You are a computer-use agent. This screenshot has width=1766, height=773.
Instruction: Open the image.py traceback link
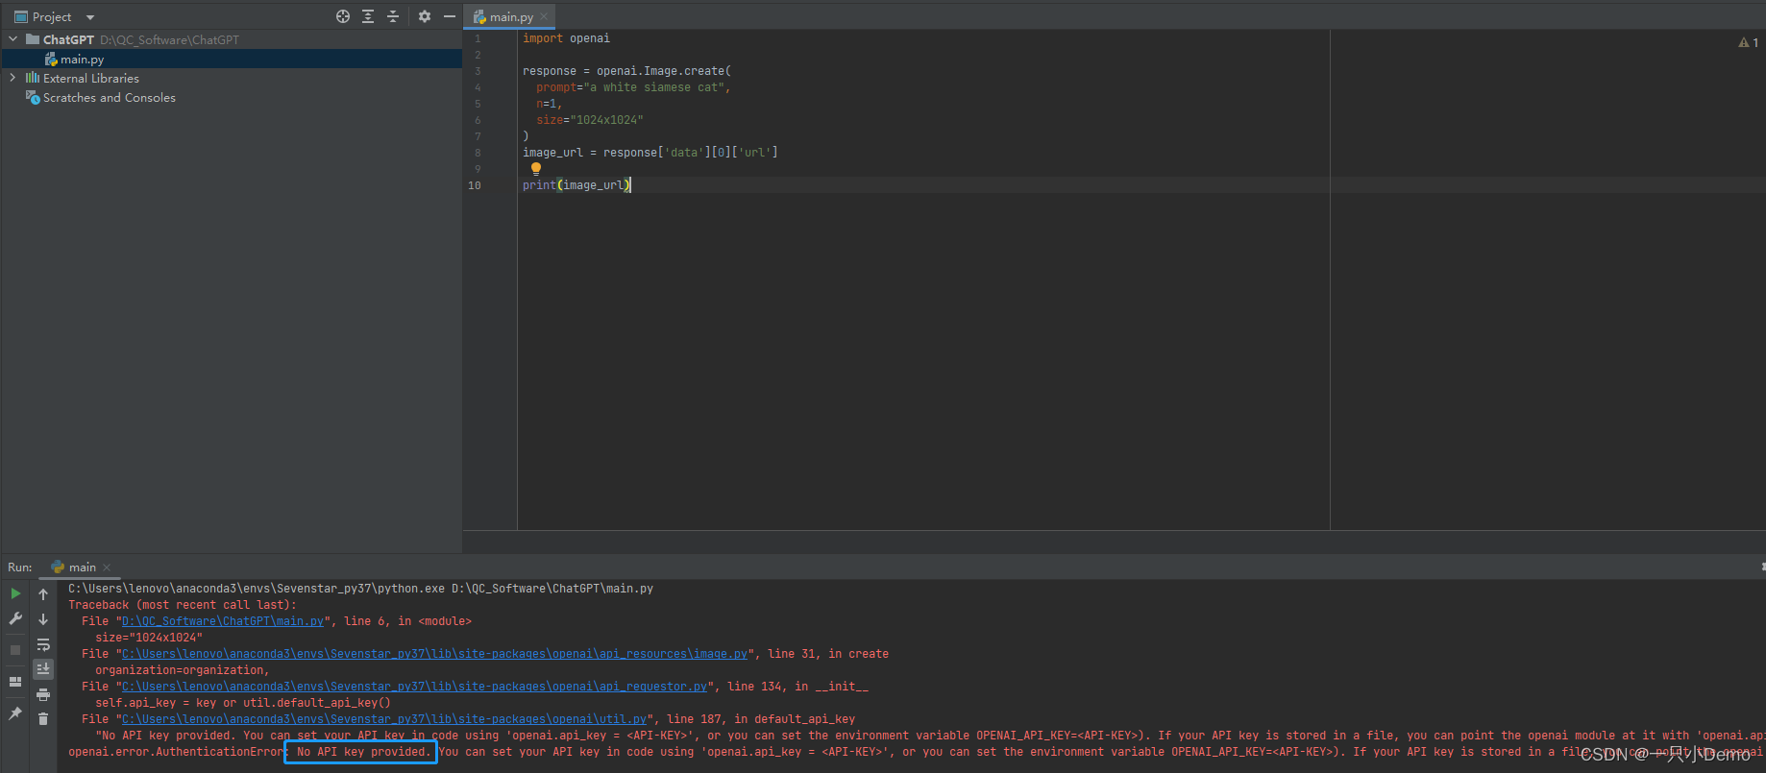[434, 654]
